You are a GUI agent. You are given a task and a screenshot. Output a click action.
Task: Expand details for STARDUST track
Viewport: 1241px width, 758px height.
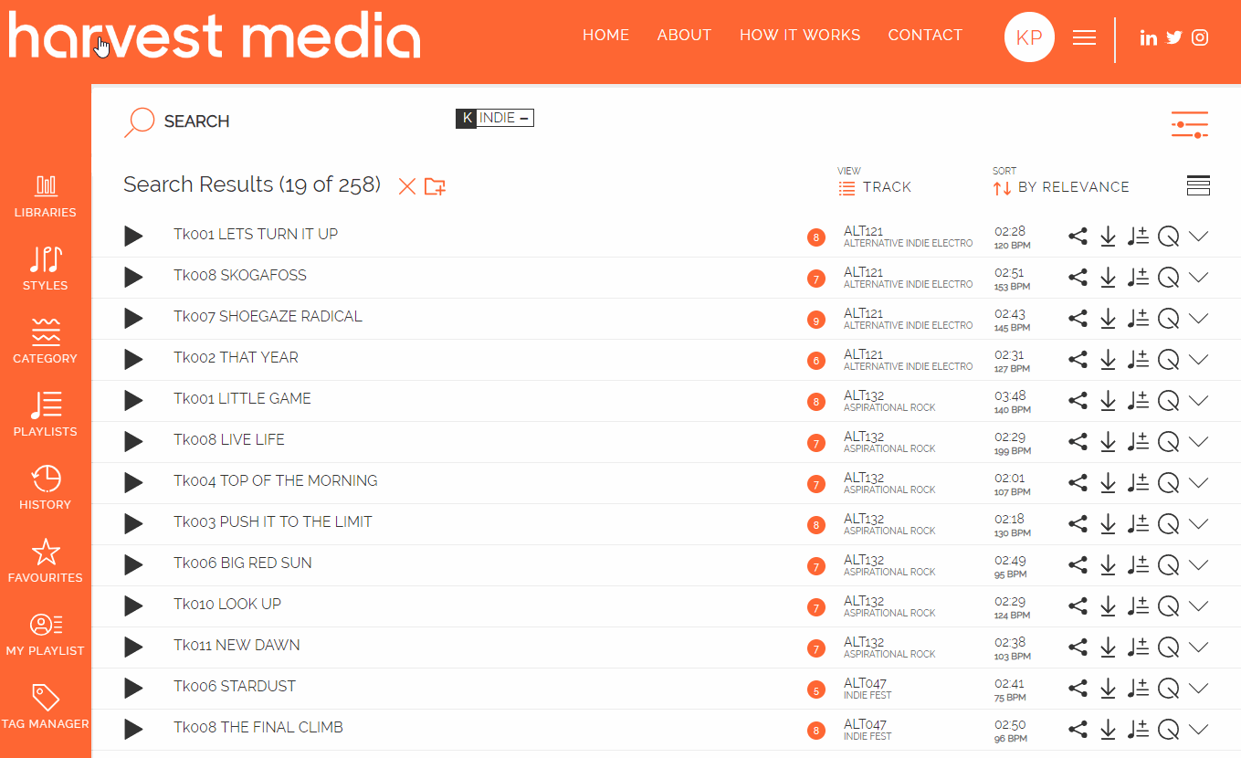[x=1199, y=689]
